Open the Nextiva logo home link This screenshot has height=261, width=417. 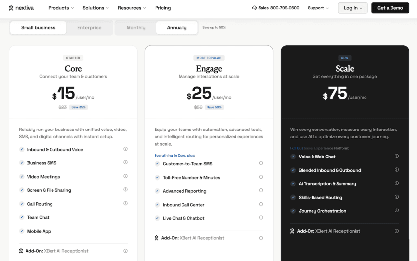tap(21, 8)
